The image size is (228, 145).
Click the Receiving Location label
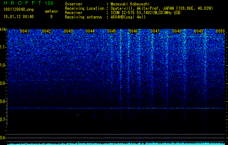pos(84,9)
